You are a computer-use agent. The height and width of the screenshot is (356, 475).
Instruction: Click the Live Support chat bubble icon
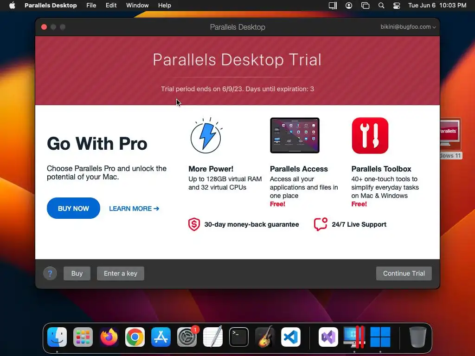[x=321, y=224]
